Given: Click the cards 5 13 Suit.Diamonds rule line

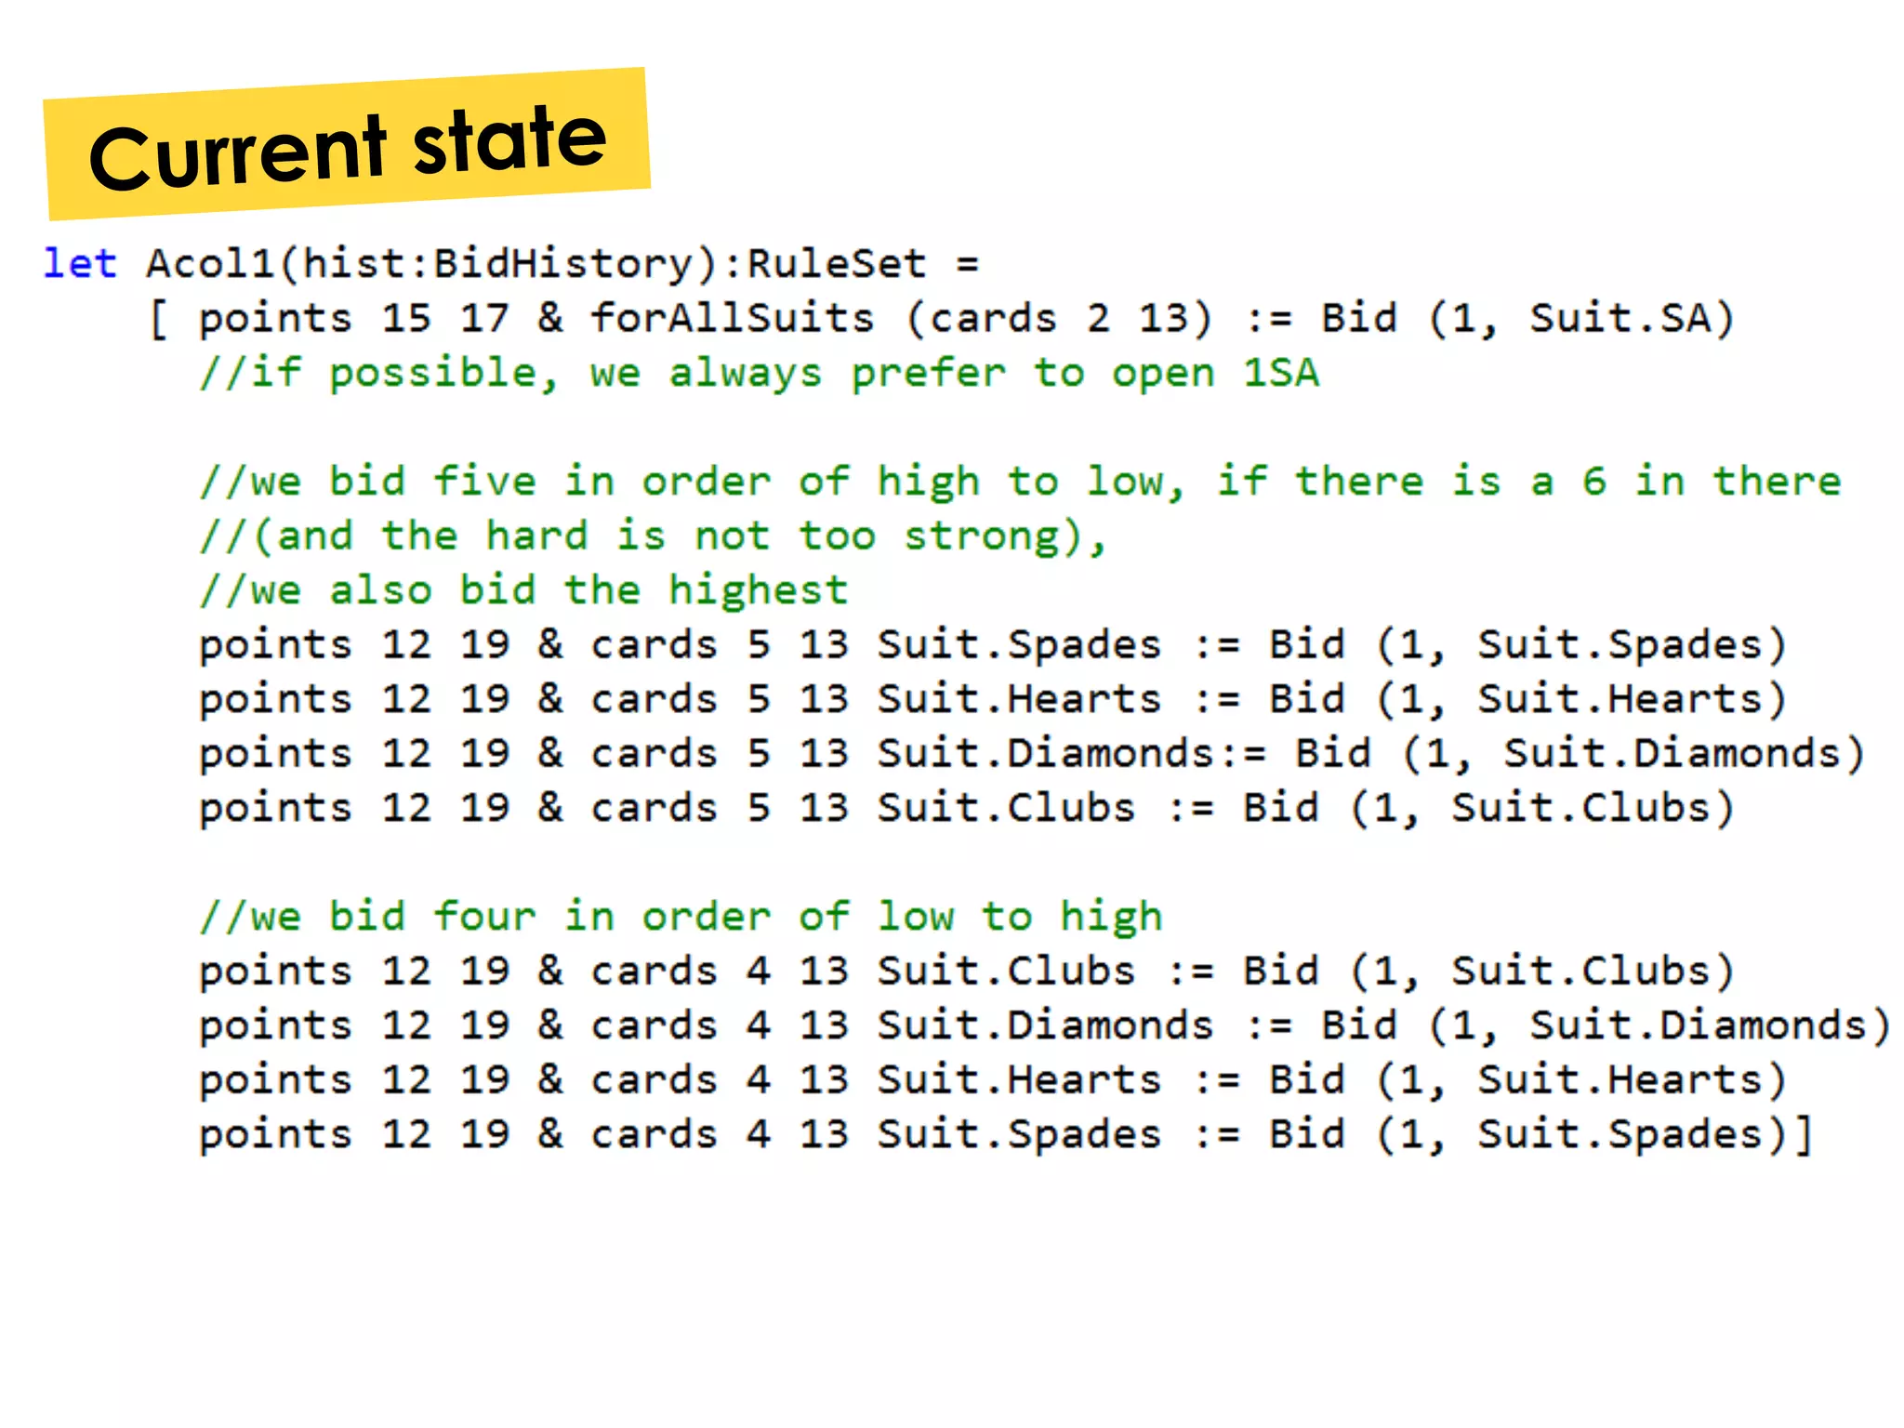Looking at the screenshot, I should click(1030, 754).
